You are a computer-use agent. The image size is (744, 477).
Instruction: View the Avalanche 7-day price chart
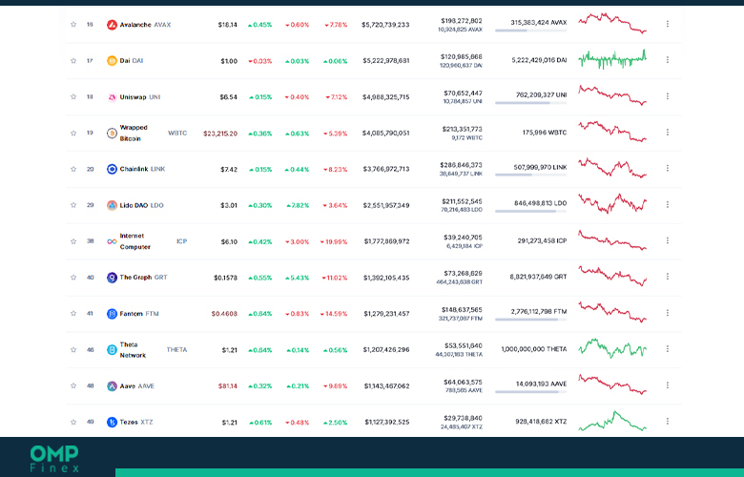click(x=612, y=23)
